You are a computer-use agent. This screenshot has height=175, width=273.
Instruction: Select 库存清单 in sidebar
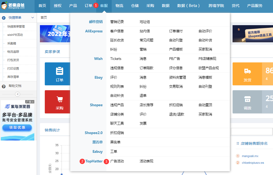tap(13, 77)
